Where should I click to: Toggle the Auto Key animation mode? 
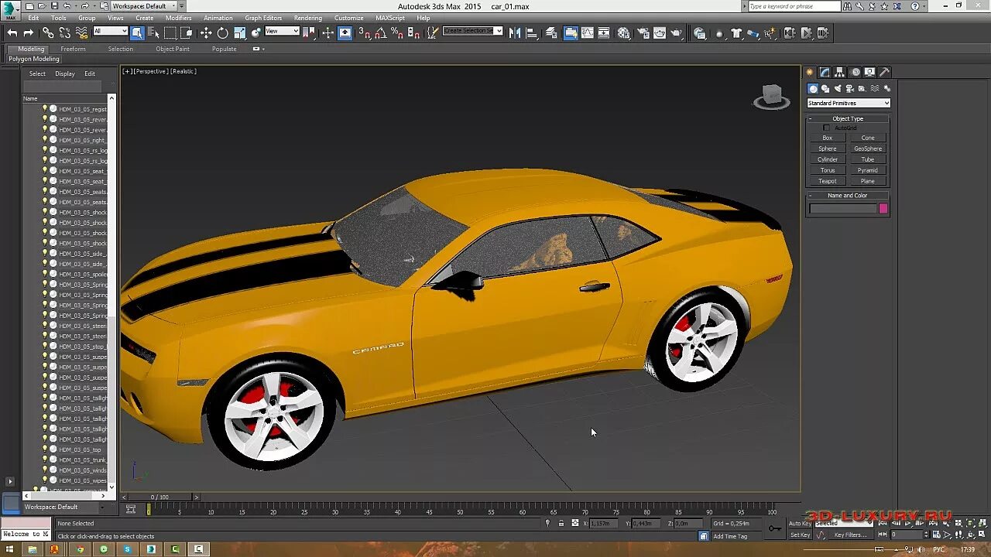(800, 524)
